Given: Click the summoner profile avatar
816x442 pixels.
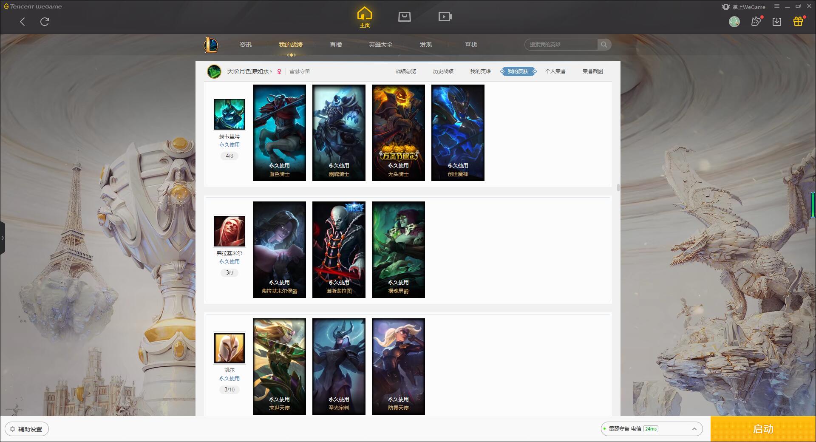Looking at the screenshot, I should coord(214,71).
